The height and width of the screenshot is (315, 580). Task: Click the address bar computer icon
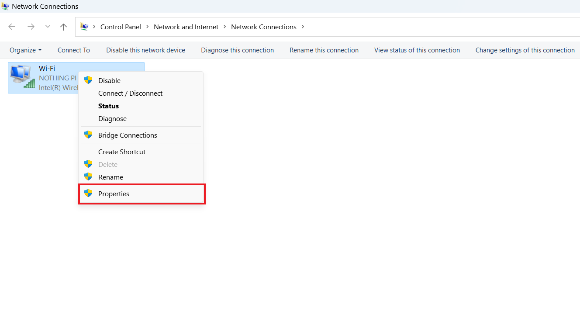point(84,27)
